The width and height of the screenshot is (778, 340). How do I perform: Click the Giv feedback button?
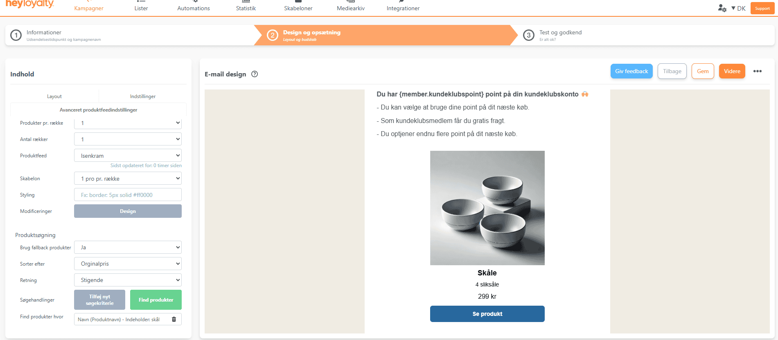pyautogui.click(x=631, y=71)
